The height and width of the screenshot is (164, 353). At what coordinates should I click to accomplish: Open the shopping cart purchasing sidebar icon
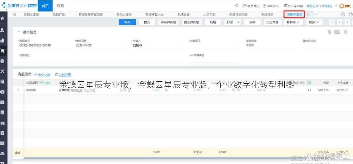(2, 51)
